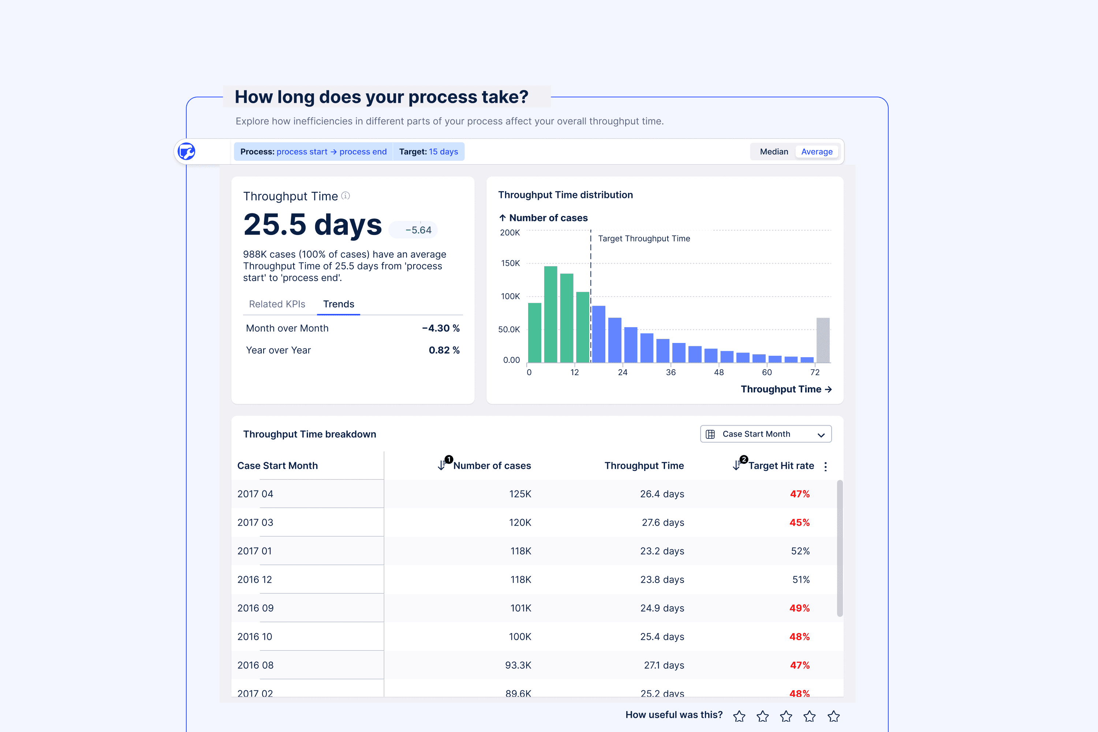Rate three stars for usefulness
The width and height of the screenshot is (1098, 732).
pos(786,716)
